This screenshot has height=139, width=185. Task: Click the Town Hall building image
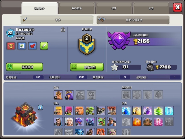click(x=24, y=115)
